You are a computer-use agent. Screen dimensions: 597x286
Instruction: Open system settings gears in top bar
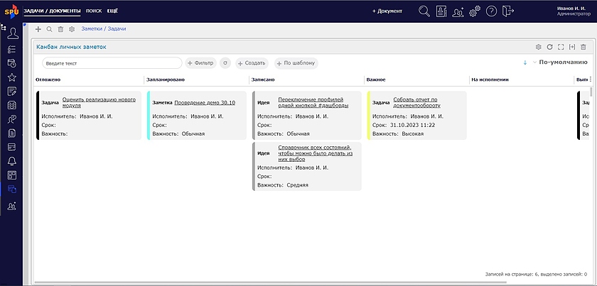tap(475, 11)
